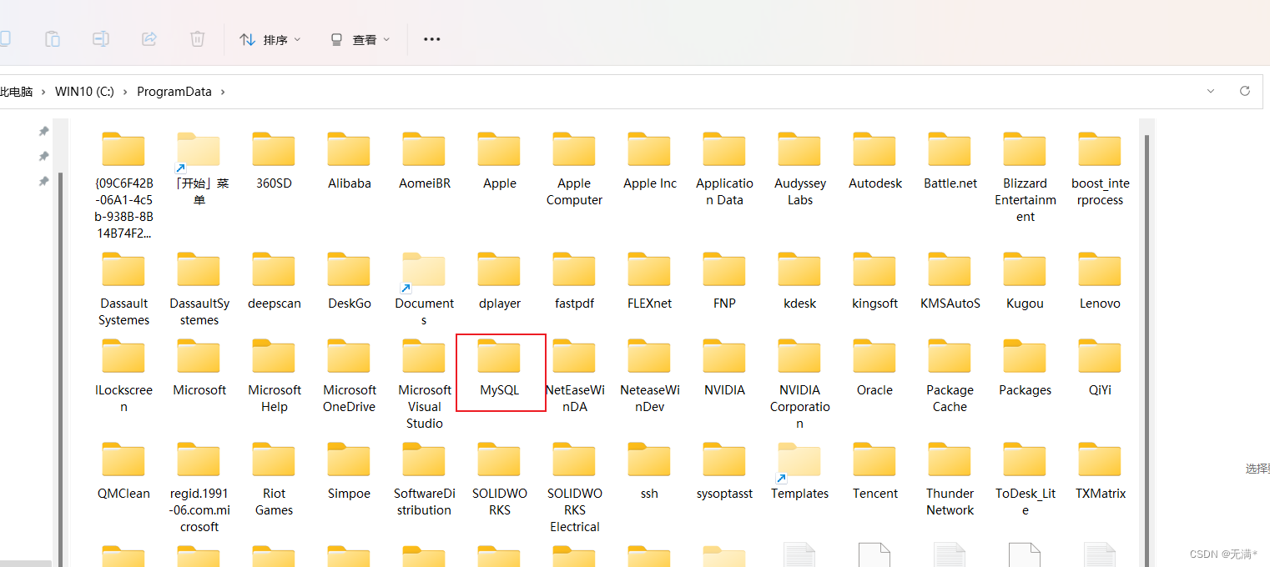
Task: Open the 查看 view dropdown
Action: click(360, 39)
